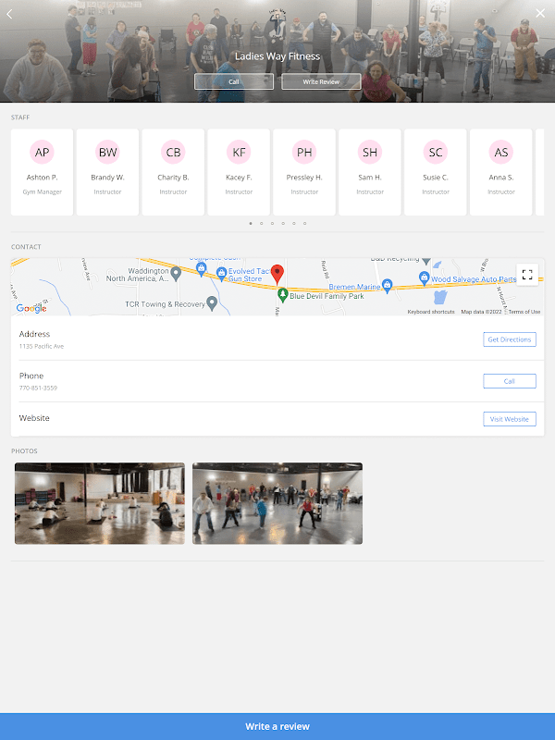Open the group dance class photo

tap(277, 503)
